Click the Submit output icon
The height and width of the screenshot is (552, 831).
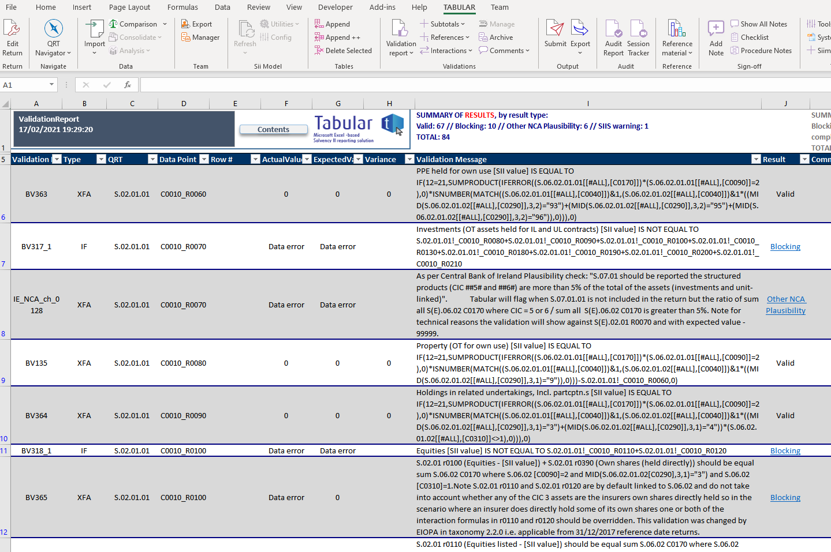pos(555,29)
